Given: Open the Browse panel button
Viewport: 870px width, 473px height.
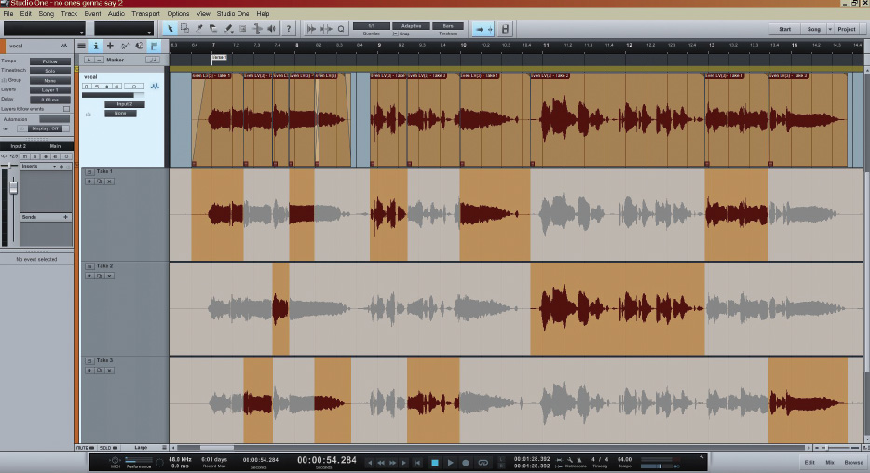Looking at the screenshot, I should 853,462.
